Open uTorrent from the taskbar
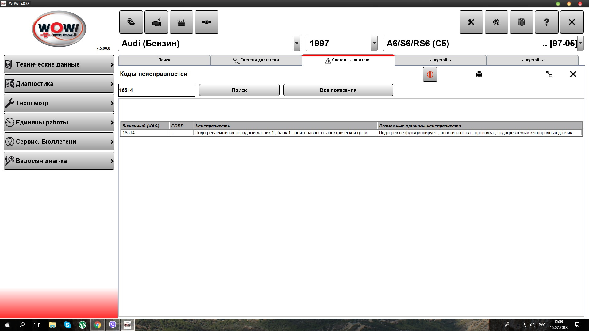The height and width of the screenshot is (331, 589). tap(83, 325)
